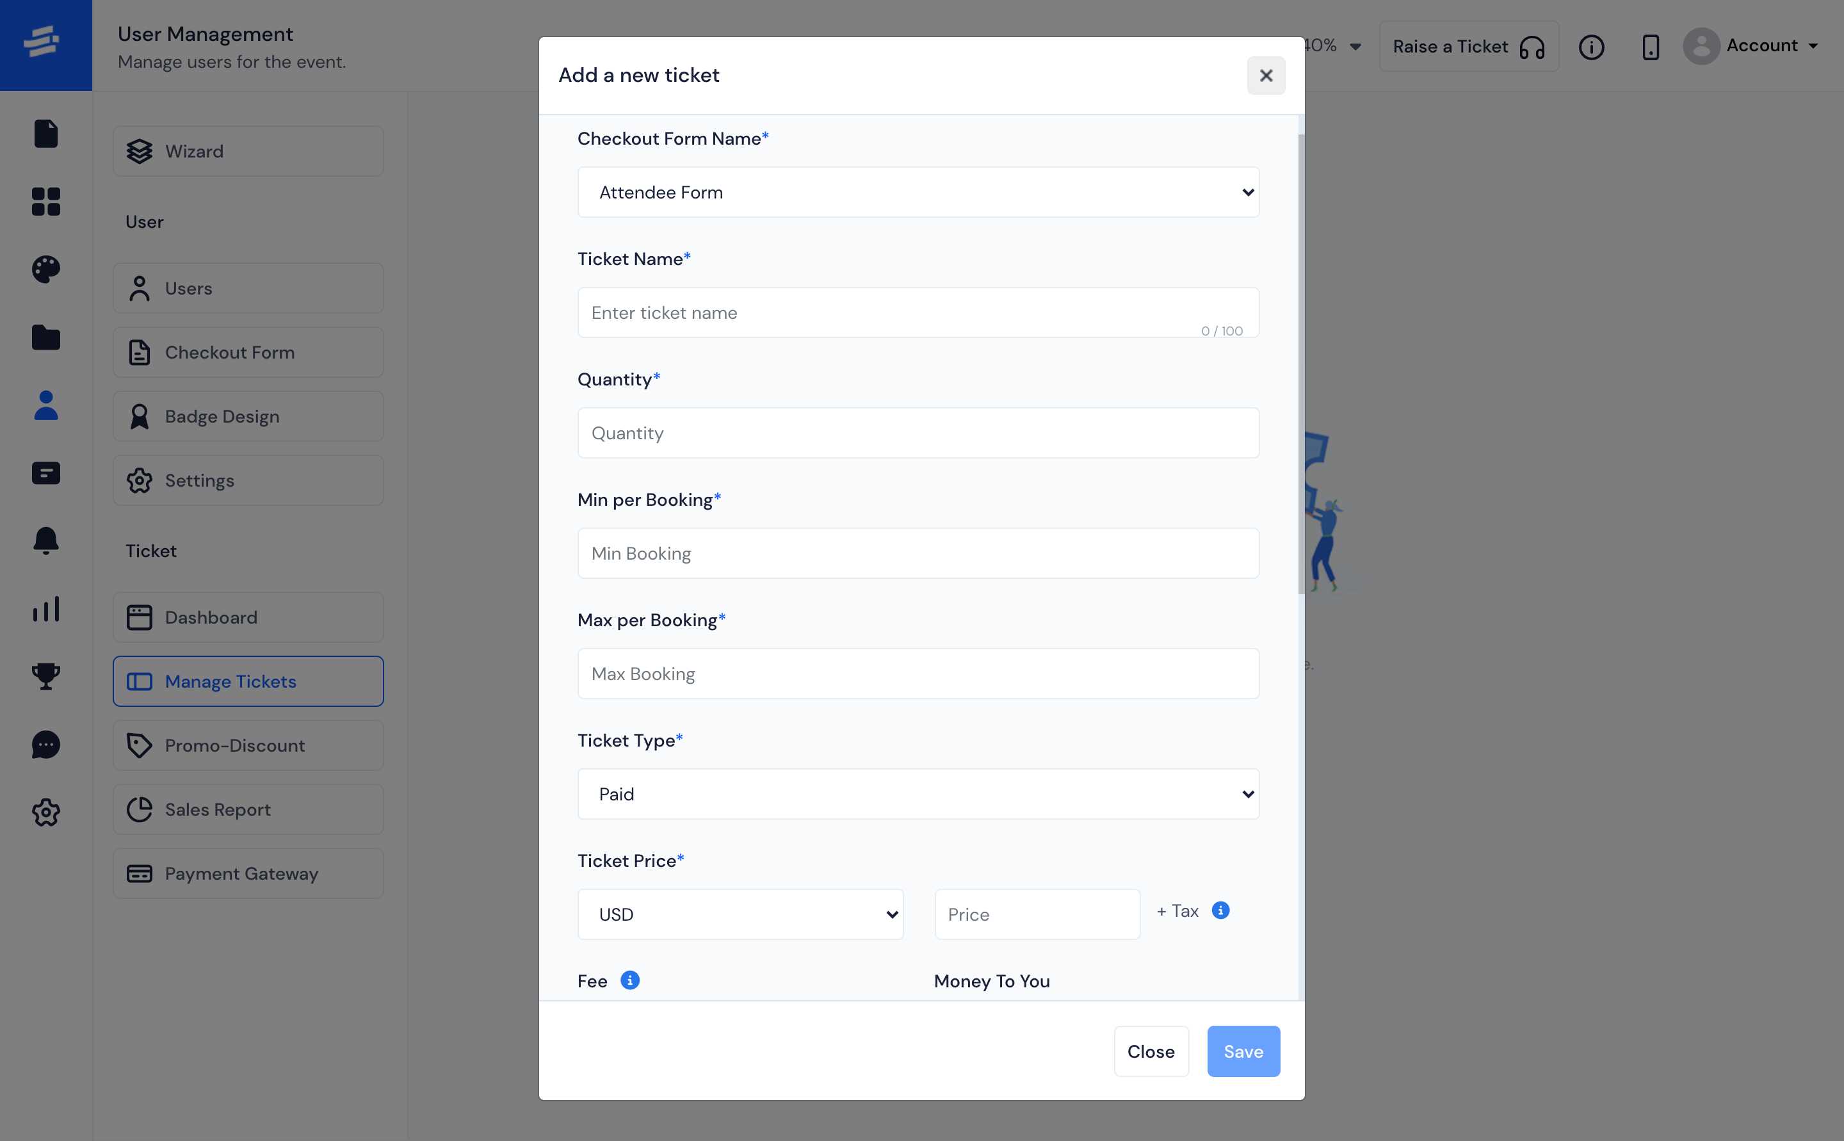Click the info icon next to Fee
This screenshot has width=1844, height=1141.
pyautogui.click(x=629, y=979)
